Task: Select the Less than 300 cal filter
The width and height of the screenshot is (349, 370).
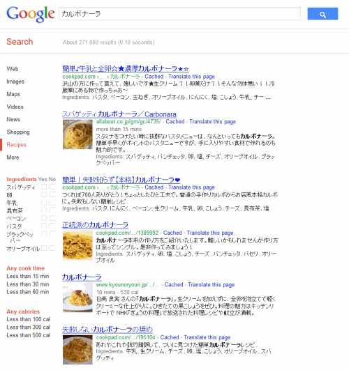Action: (29, 327)
